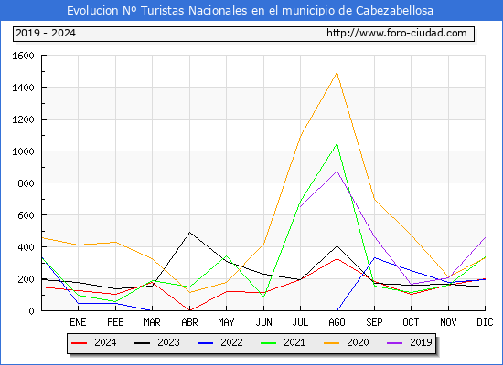Click the 2019 - 2024 date range label

46,33
